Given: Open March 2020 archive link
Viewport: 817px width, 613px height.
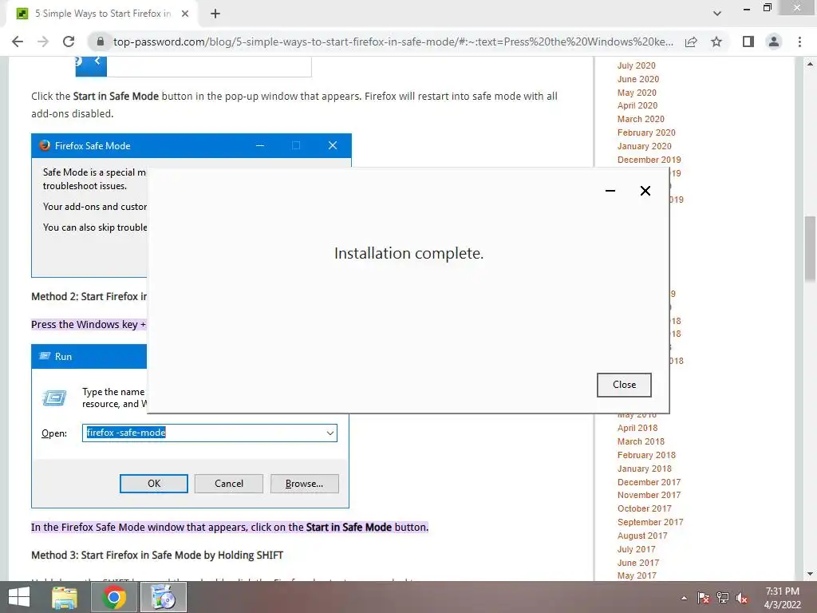Looking at the screenshot, I should [x=641, y=119].
